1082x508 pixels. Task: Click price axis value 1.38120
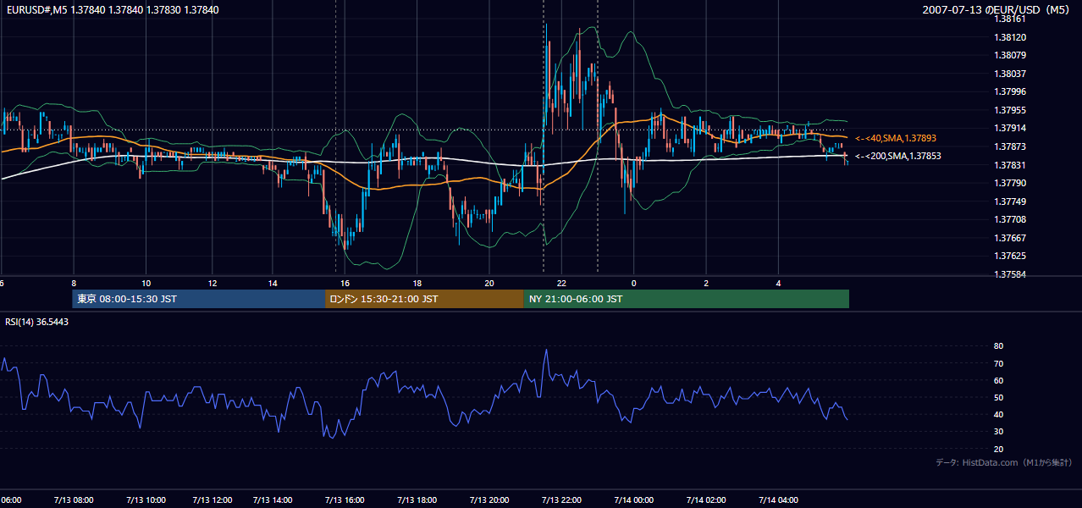pyautogui.click(x=1010, y=37)
